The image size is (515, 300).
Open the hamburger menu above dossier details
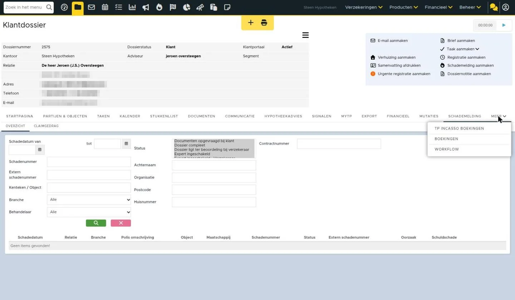point(305,35)
